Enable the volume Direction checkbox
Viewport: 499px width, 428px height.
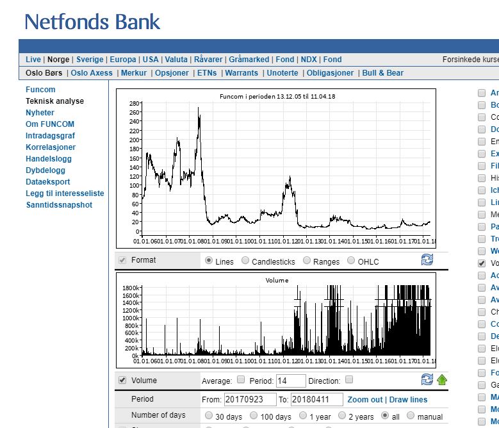tap(349, 379)
